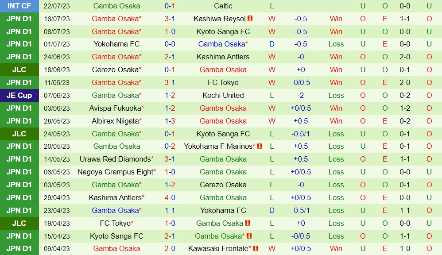The image size is (442, 255).
Task: Open the Albirex Niigata team link
Action: pos(115,121)
